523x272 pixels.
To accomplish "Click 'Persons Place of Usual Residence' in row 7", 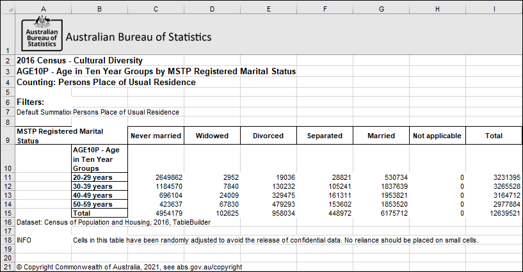I will (126, 113).
